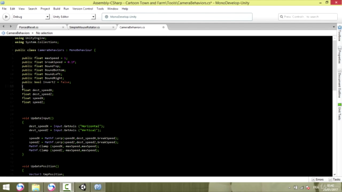Select the CameraBehaviors.cs tab
Image resolution: width=342 pixels, height=192 pixels.
132,27
